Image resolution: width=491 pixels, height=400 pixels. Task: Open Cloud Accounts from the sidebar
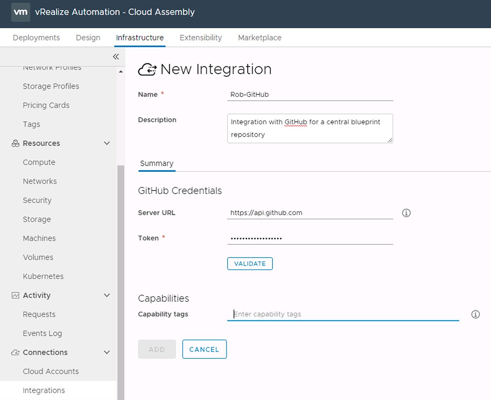coord(51,371)
